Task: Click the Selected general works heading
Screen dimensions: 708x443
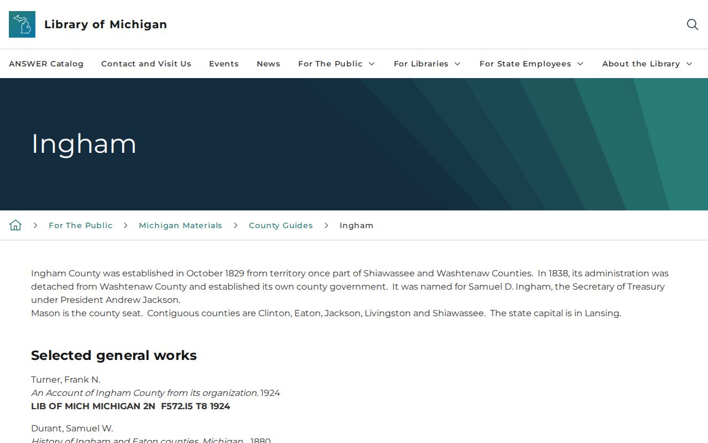Action: (114, 356)
